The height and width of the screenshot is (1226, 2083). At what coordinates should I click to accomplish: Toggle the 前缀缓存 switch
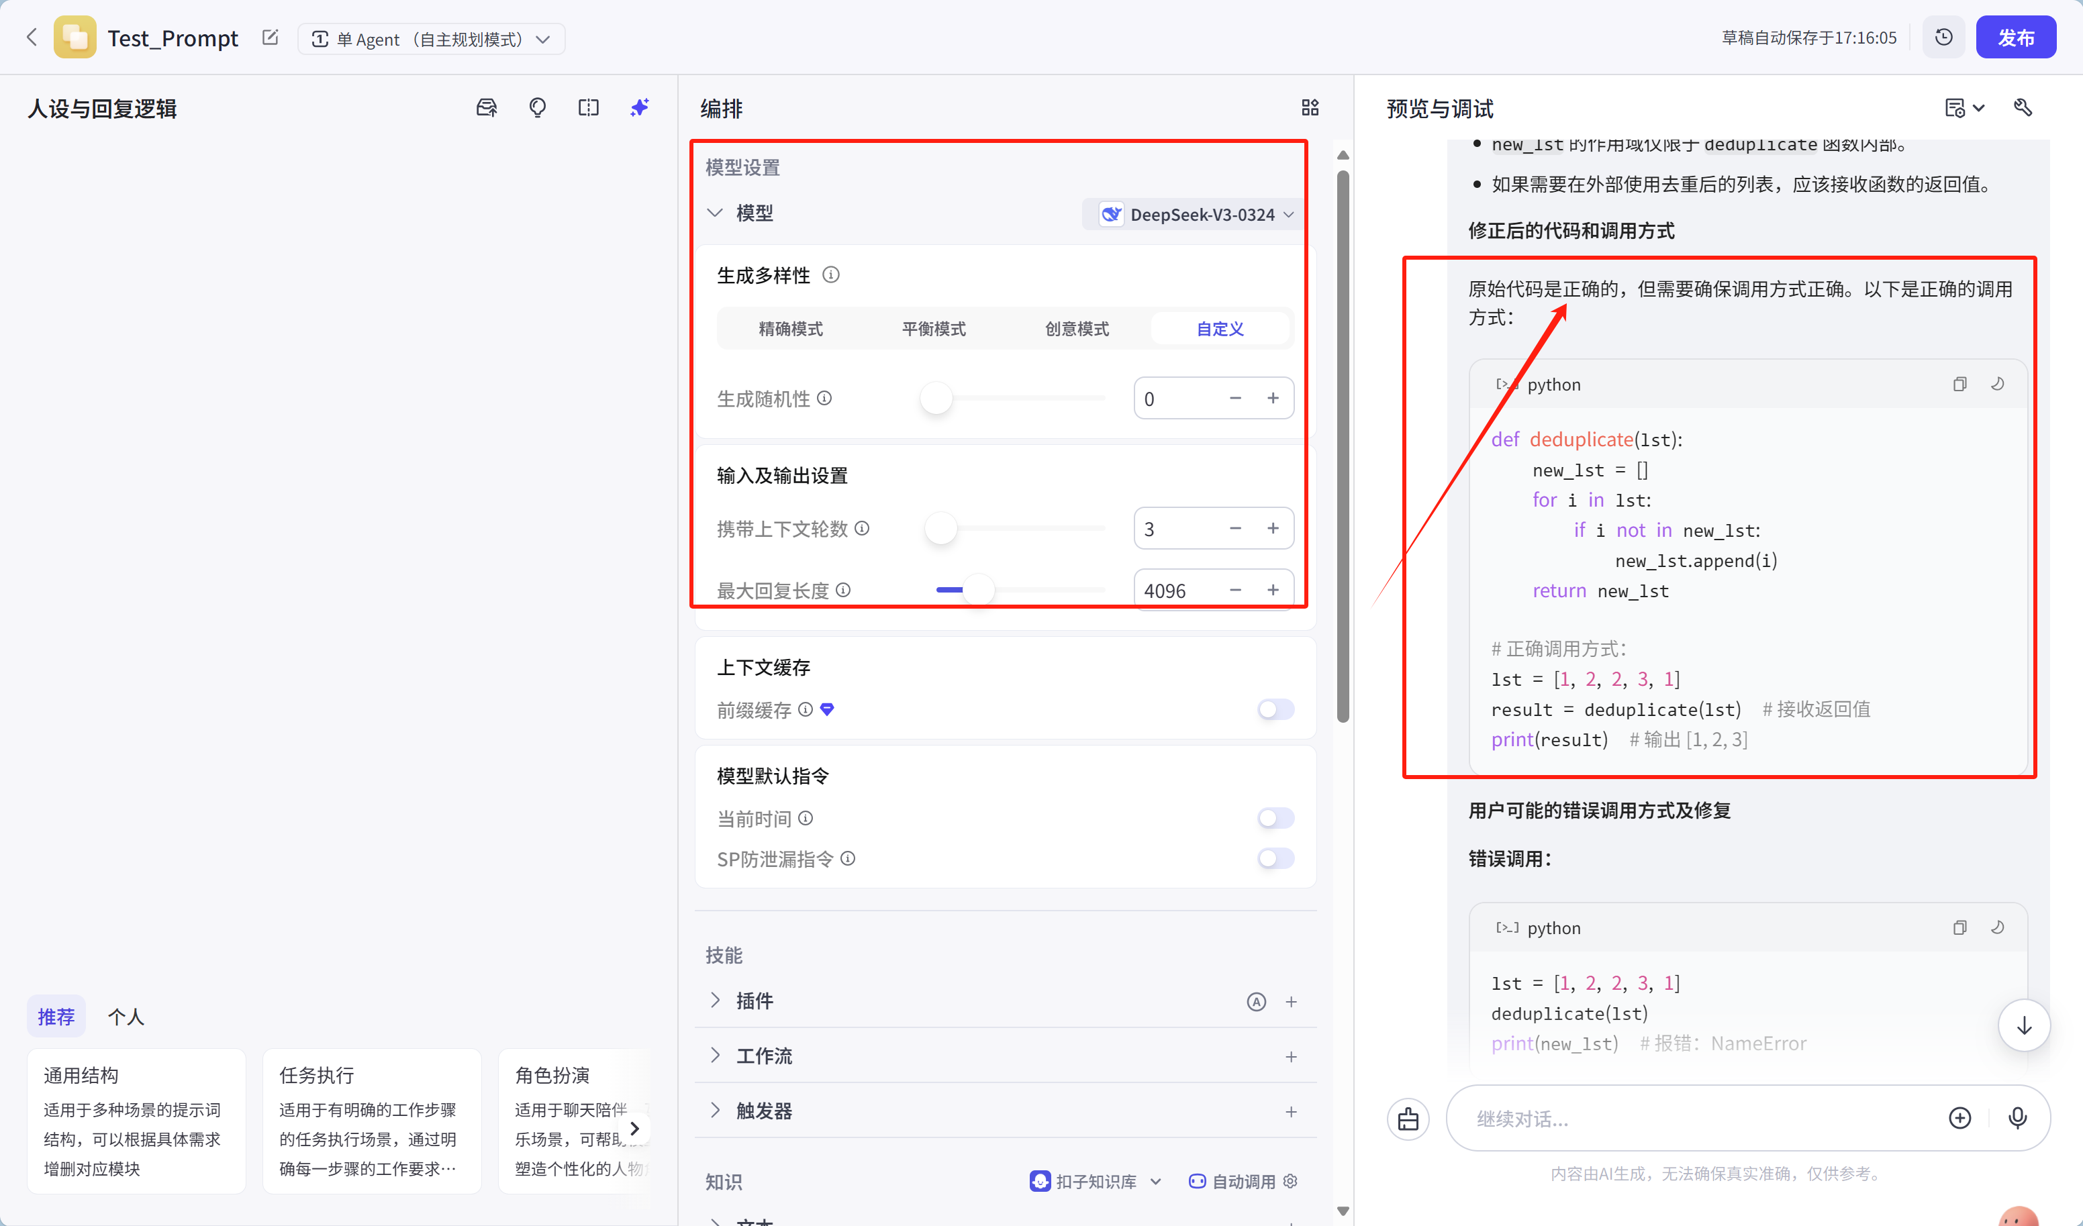coord(1275,710)
